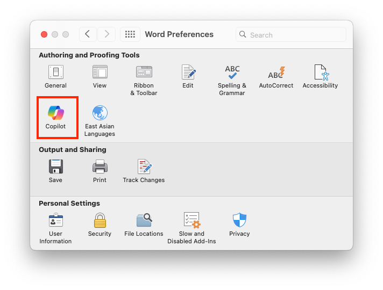The width and height of the screenshot is (383, 290).
Task: Open Edit preferences
Action: tap(188, 73)
